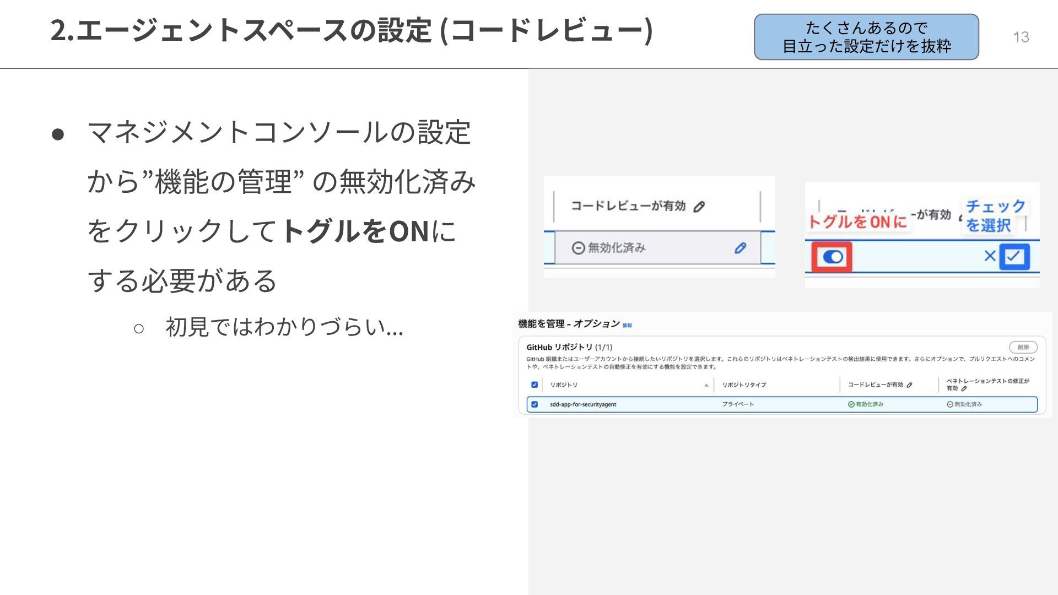Click slide page number 13
Viewport: 1058px width, 595px height.
(1021, 37)
